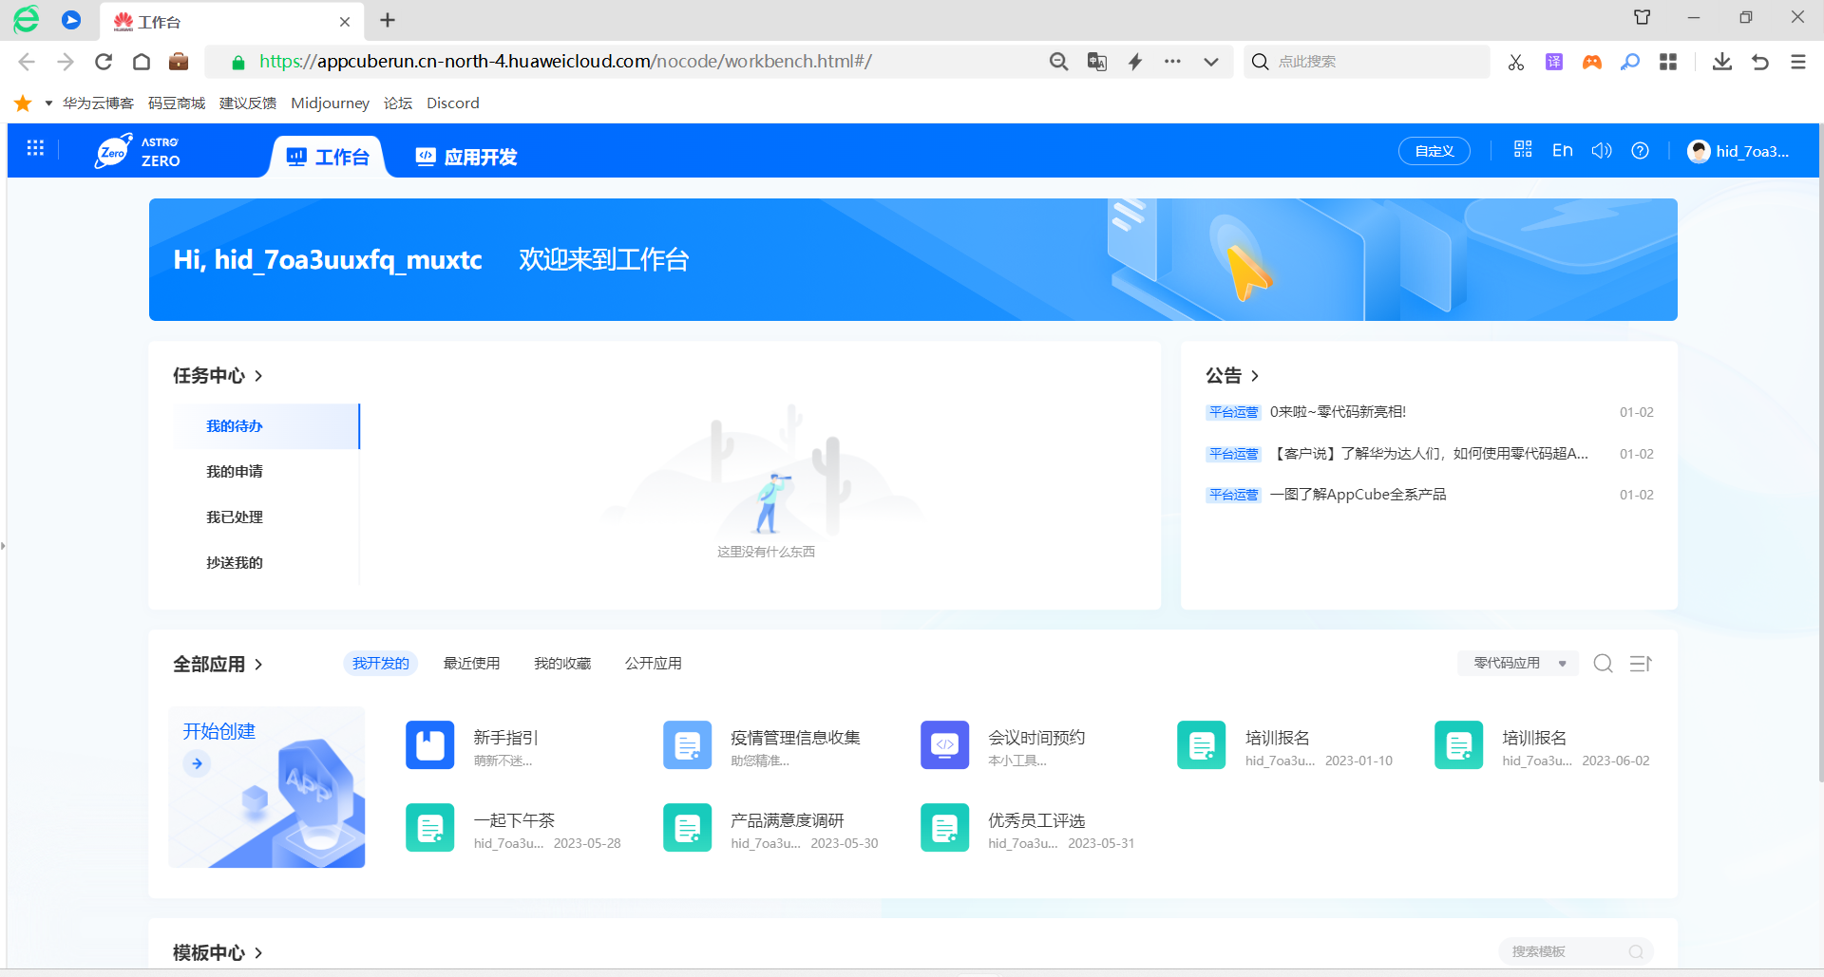Screen dimensions: 1824x977
Task: Open the address bar more options dots
Action: tap(1173, 62)
